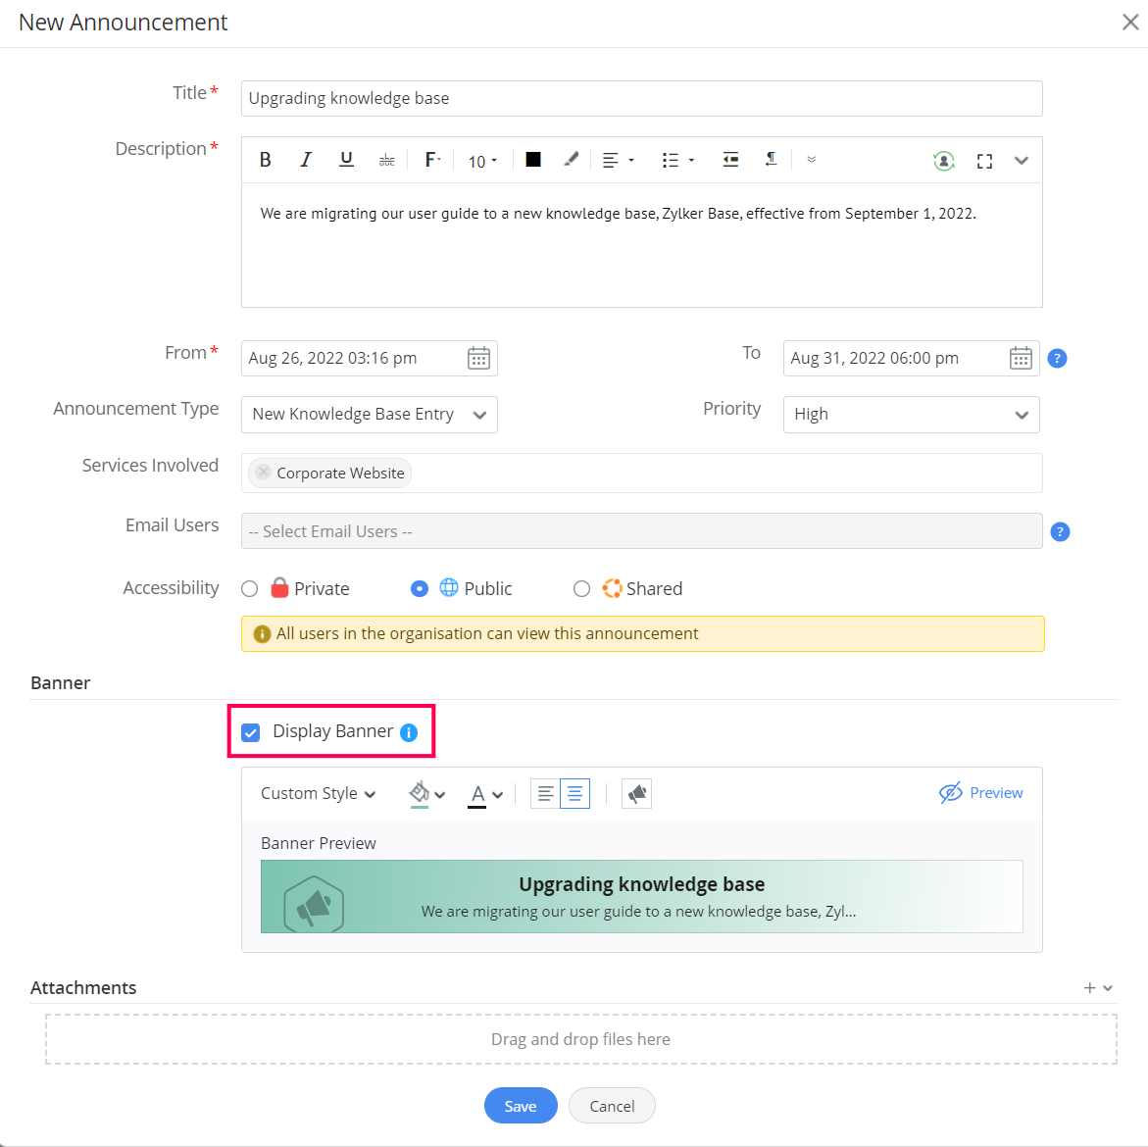The image size is (1148, 1147).
Task: Expand the Custom Style dropdown
Action: coord(318,794)
